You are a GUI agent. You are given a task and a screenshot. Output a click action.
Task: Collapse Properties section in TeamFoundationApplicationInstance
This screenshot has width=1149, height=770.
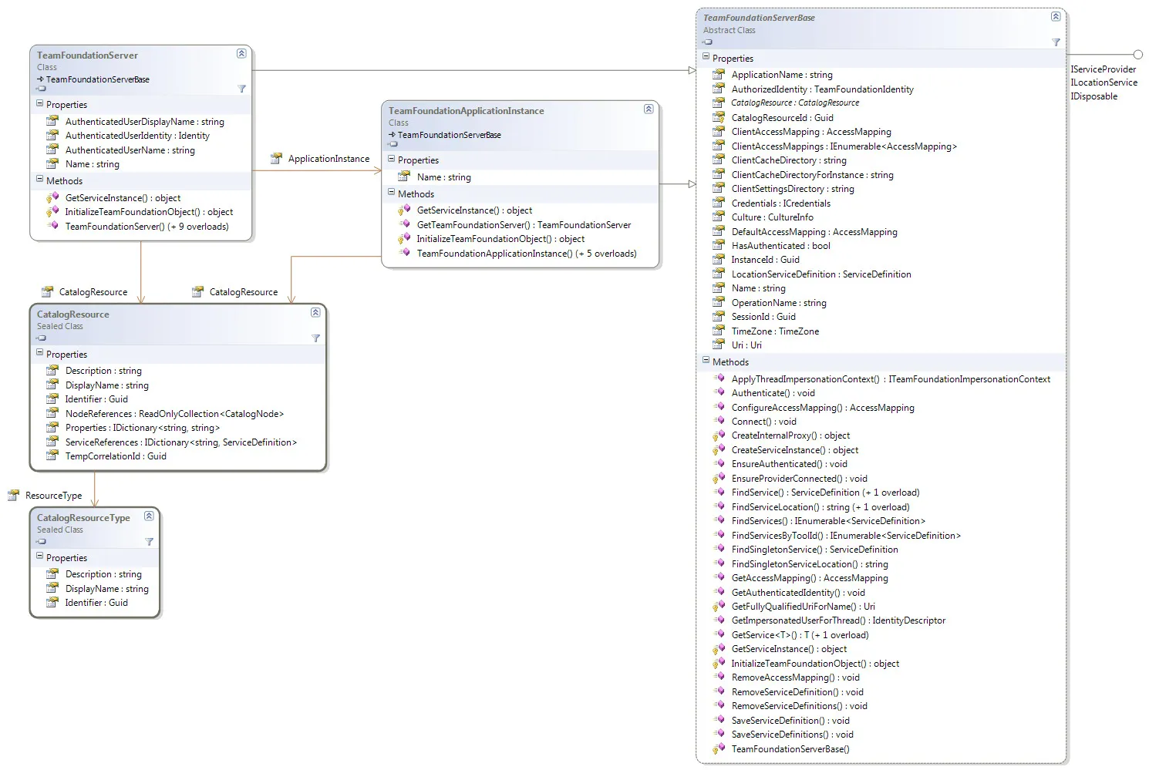click(391, 159)
